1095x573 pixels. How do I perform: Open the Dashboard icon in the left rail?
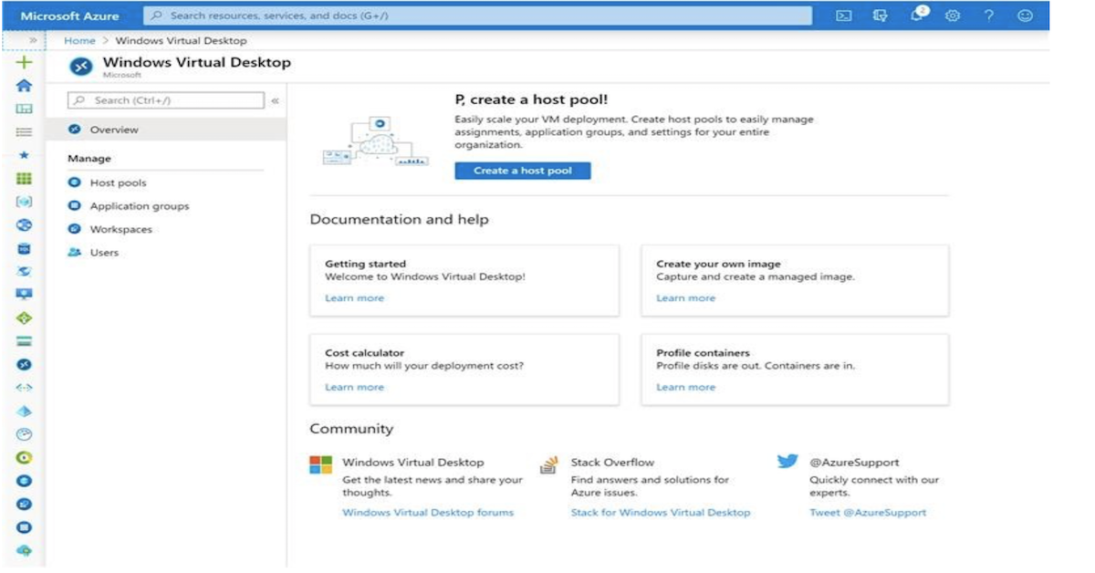(x=25, y=109)
